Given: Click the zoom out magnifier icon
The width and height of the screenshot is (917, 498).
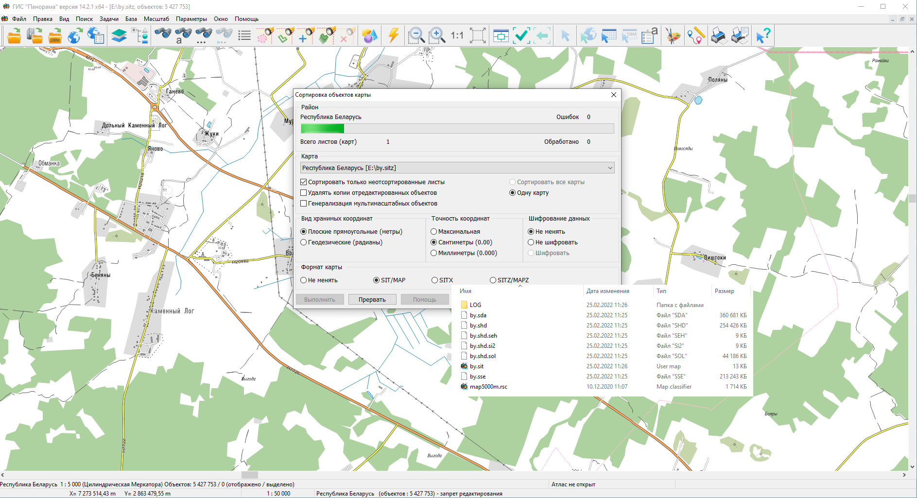Looking at the screenshot, I should pos(416,36).
